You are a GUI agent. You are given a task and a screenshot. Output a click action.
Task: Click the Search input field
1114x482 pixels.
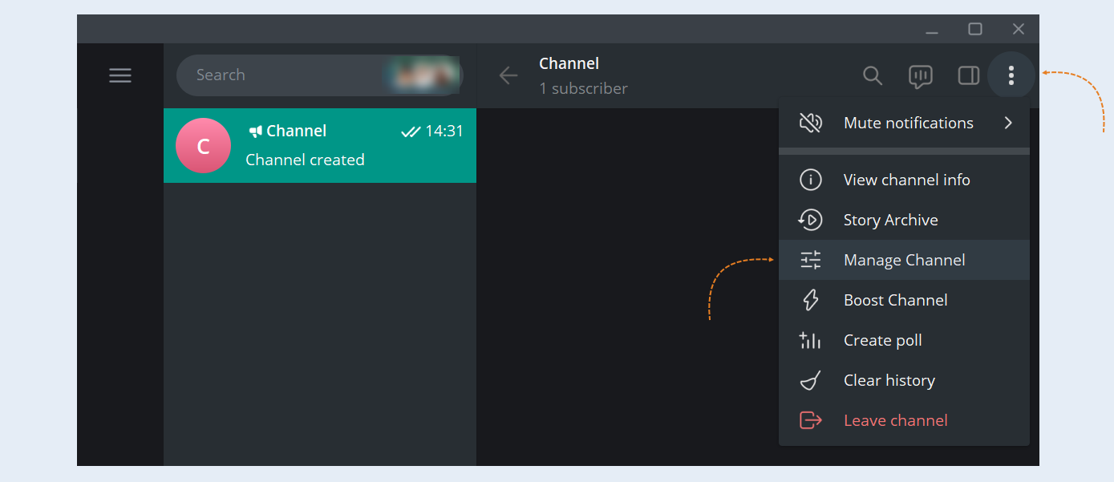coord(319,75)
